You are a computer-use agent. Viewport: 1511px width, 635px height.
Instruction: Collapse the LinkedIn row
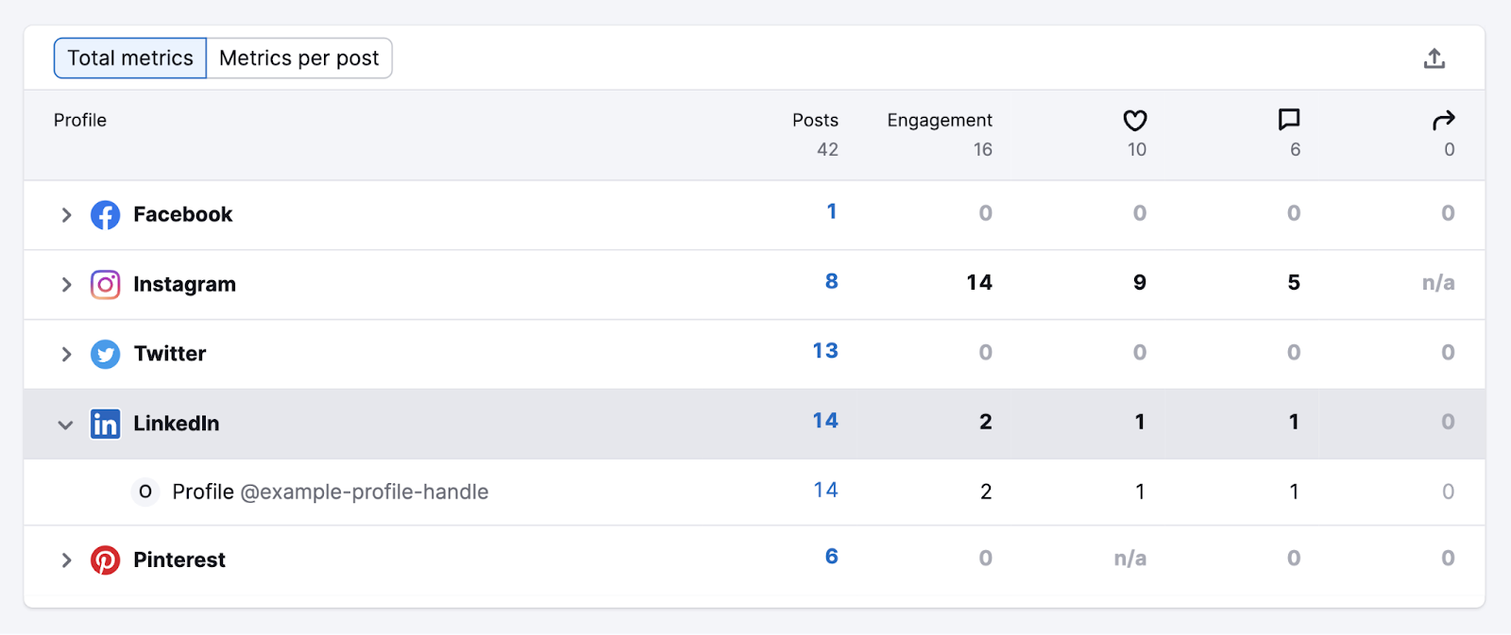[66, 425]
